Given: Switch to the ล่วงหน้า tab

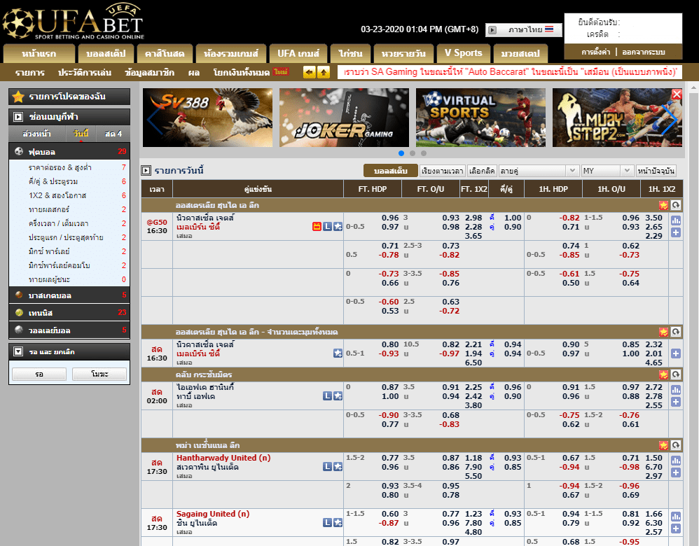Looking at the screenshot, I should tap(37, 134).
